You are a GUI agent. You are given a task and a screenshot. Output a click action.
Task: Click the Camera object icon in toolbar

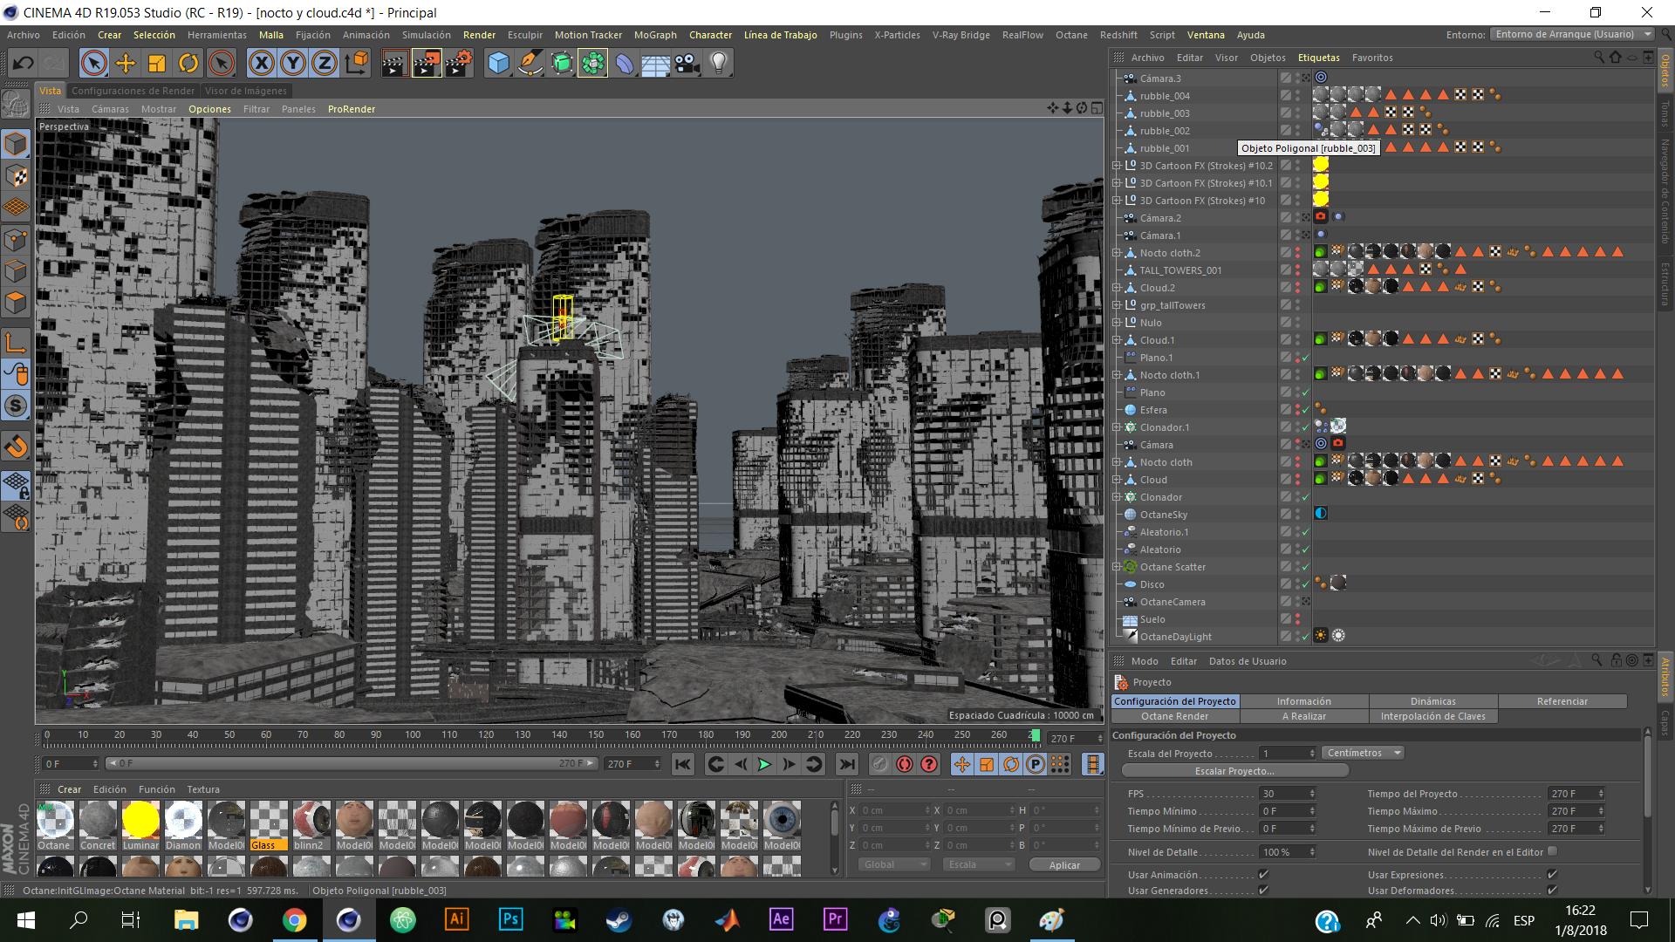point(687,63)
